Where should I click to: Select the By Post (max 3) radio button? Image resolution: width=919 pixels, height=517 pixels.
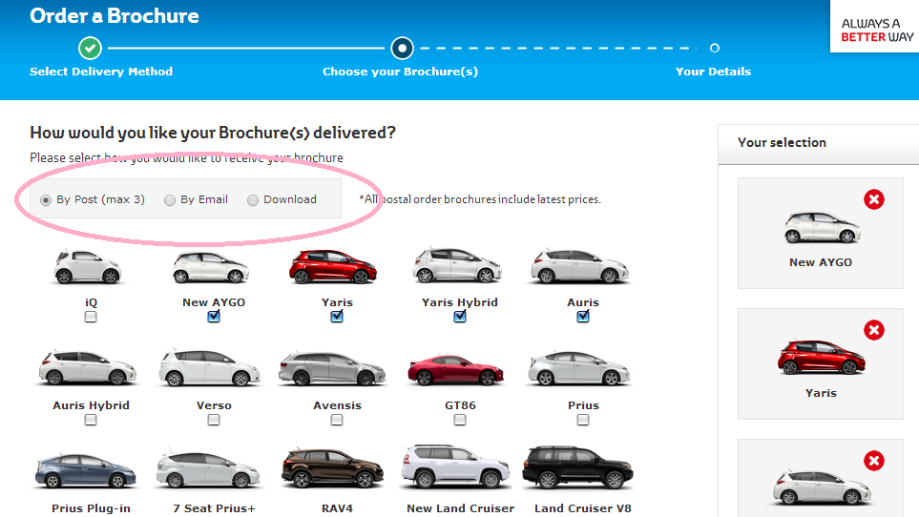pos(46,200)
